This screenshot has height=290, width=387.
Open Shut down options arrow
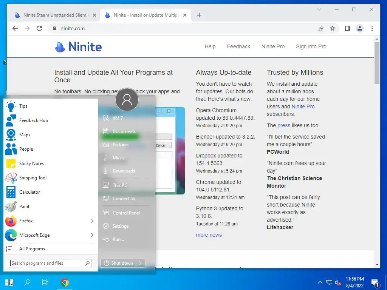(x=141, y=263)
